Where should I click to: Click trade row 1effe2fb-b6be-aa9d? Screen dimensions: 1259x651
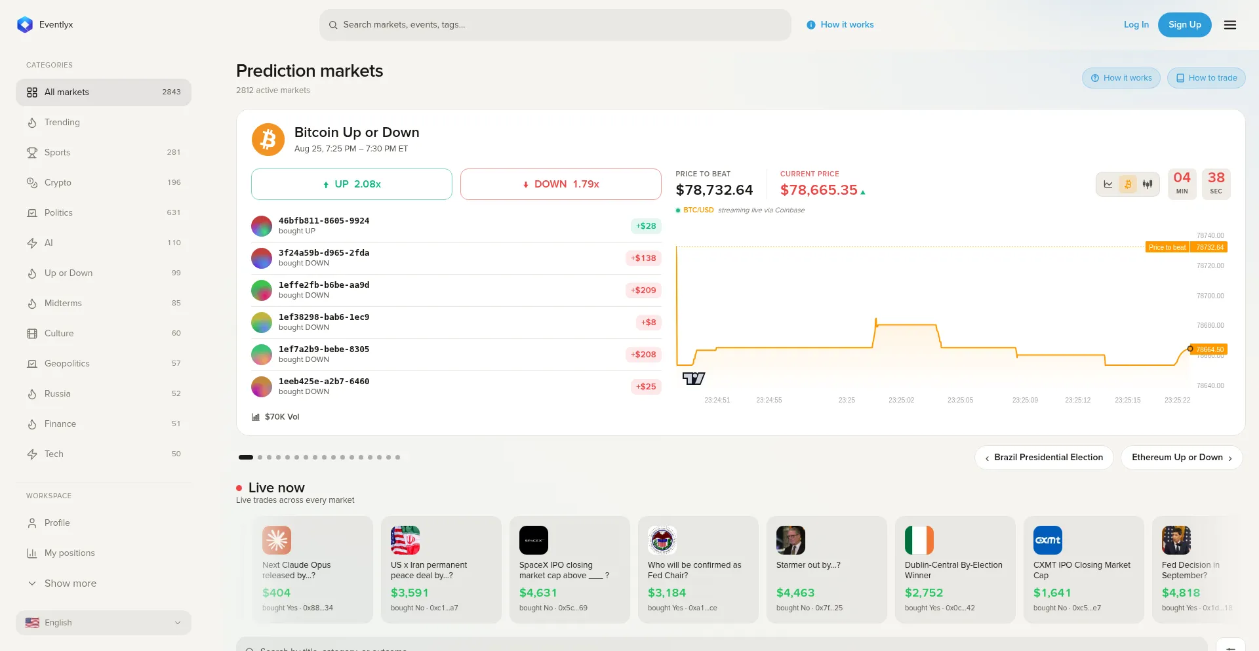pos(456,290)
